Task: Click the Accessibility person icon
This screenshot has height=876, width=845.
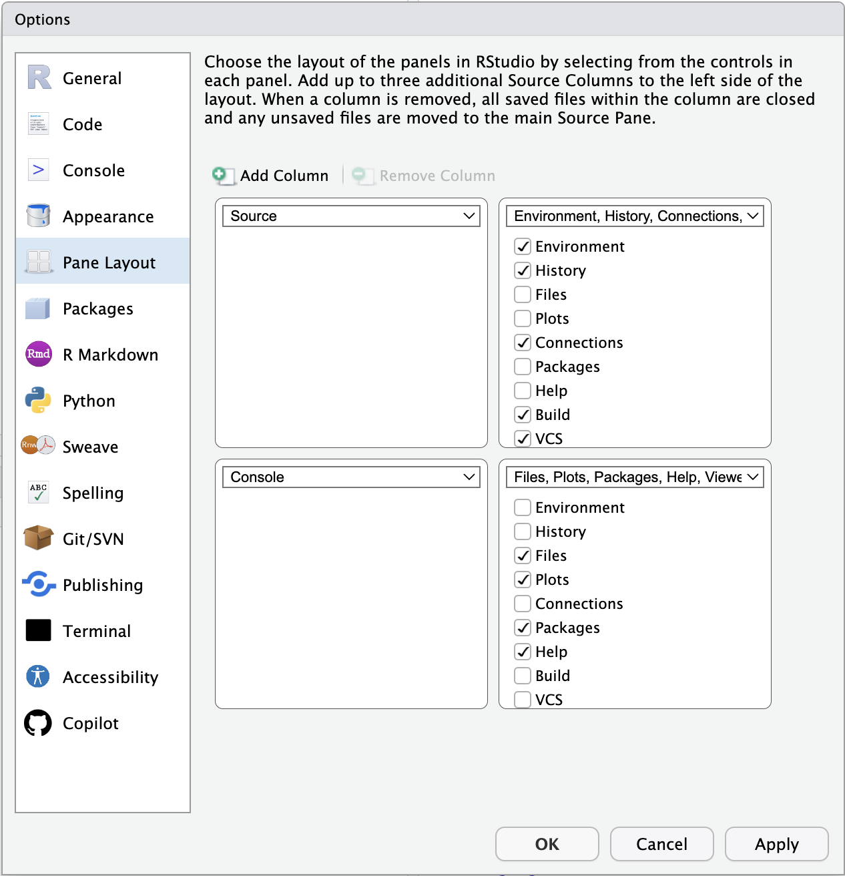Action: click(x=38, y=676)
